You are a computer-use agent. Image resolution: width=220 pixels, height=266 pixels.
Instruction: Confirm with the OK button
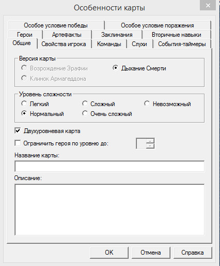(x=109, y=253)
